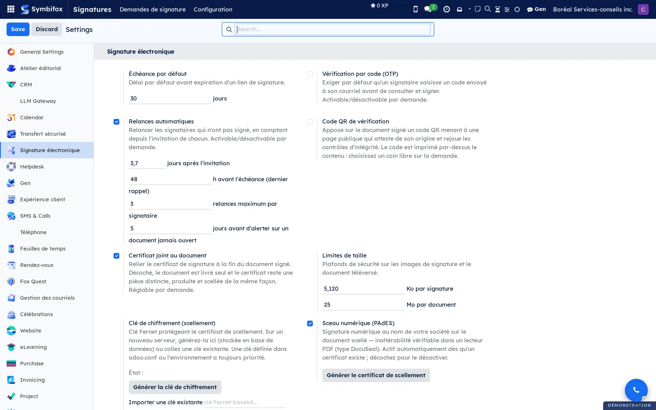
Task: Open Atelier éditorial settings
Action: (47, 68)
